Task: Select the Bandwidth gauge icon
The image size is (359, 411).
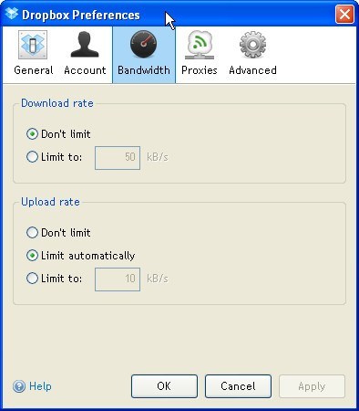Action: click(x=144, y=45)
